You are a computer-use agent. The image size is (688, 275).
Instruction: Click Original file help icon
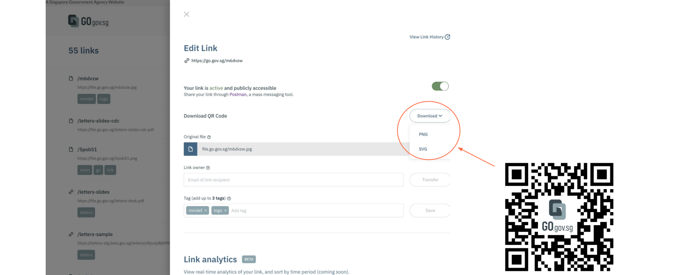pos(209,137)
